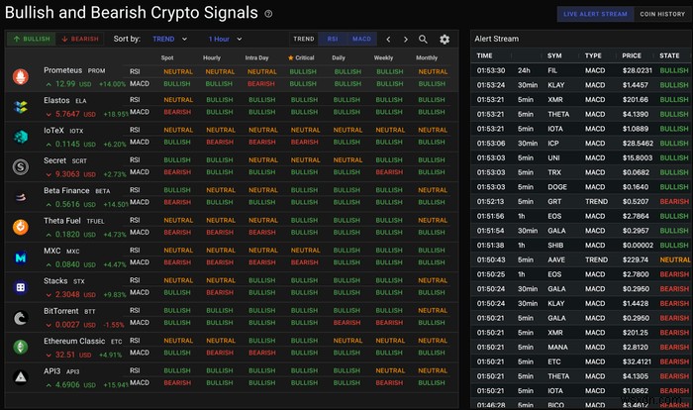Screen dimensions: 693x410
Task: Select the Theta Fuel TFUEL coin name
Action: coord(74,221)
